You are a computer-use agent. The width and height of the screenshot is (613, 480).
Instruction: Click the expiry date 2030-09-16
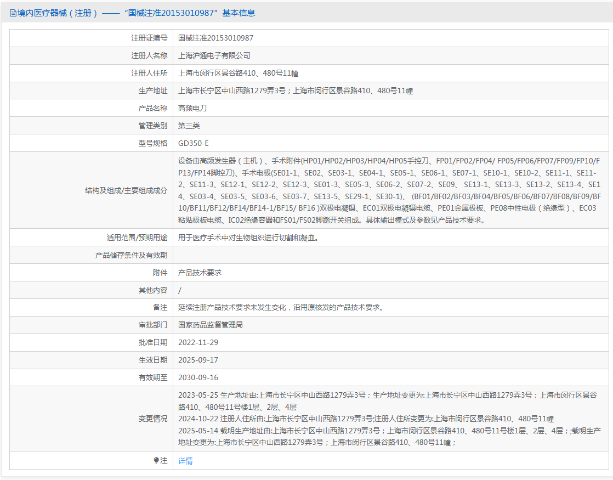[198, 377]
